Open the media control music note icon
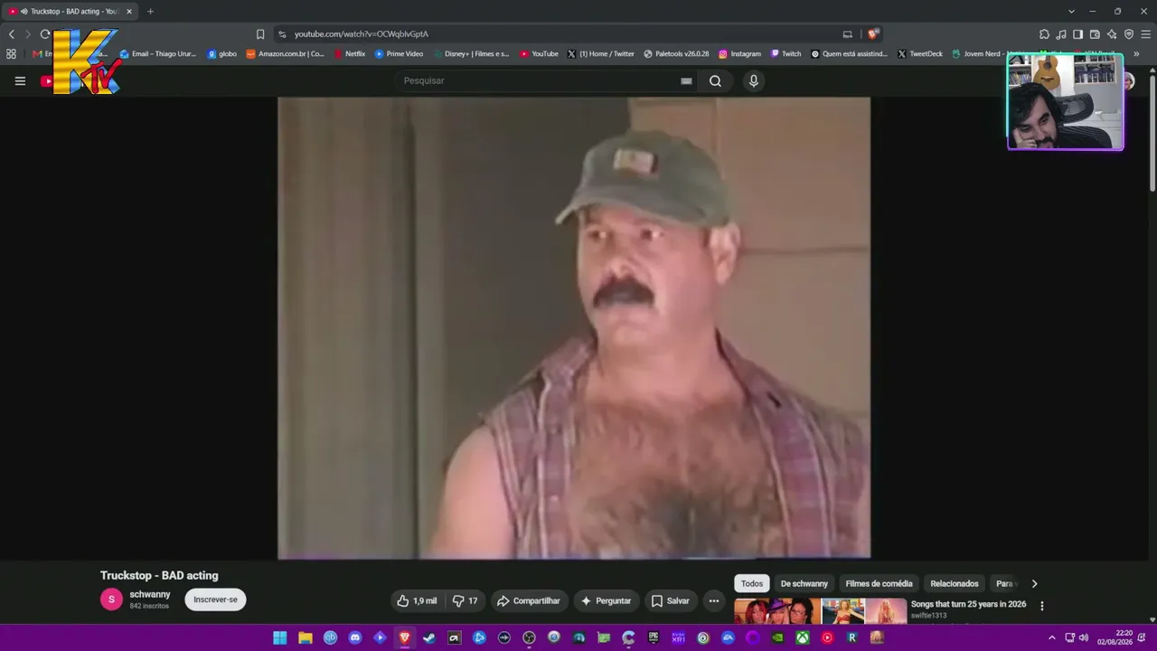The width and height of the screenshot is (1157, 651). pos(1061,34)
